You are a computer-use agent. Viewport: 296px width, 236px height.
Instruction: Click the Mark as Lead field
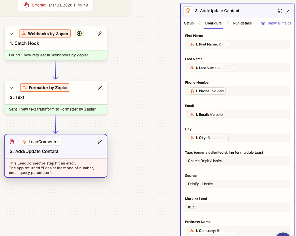click(237, 207)
